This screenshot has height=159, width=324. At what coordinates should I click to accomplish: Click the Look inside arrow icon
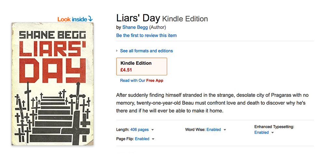point(90,19)
